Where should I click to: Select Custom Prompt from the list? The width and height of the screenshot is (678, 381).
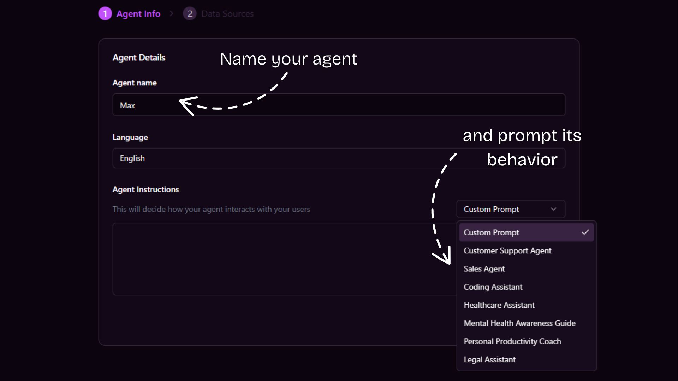(491, 232)
